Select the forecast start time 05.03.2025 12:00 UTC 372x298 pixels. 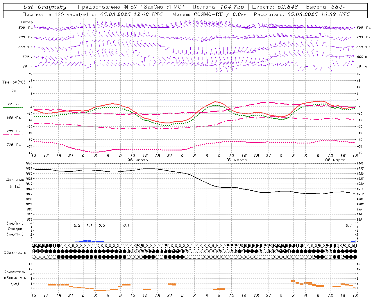[131, 14]
